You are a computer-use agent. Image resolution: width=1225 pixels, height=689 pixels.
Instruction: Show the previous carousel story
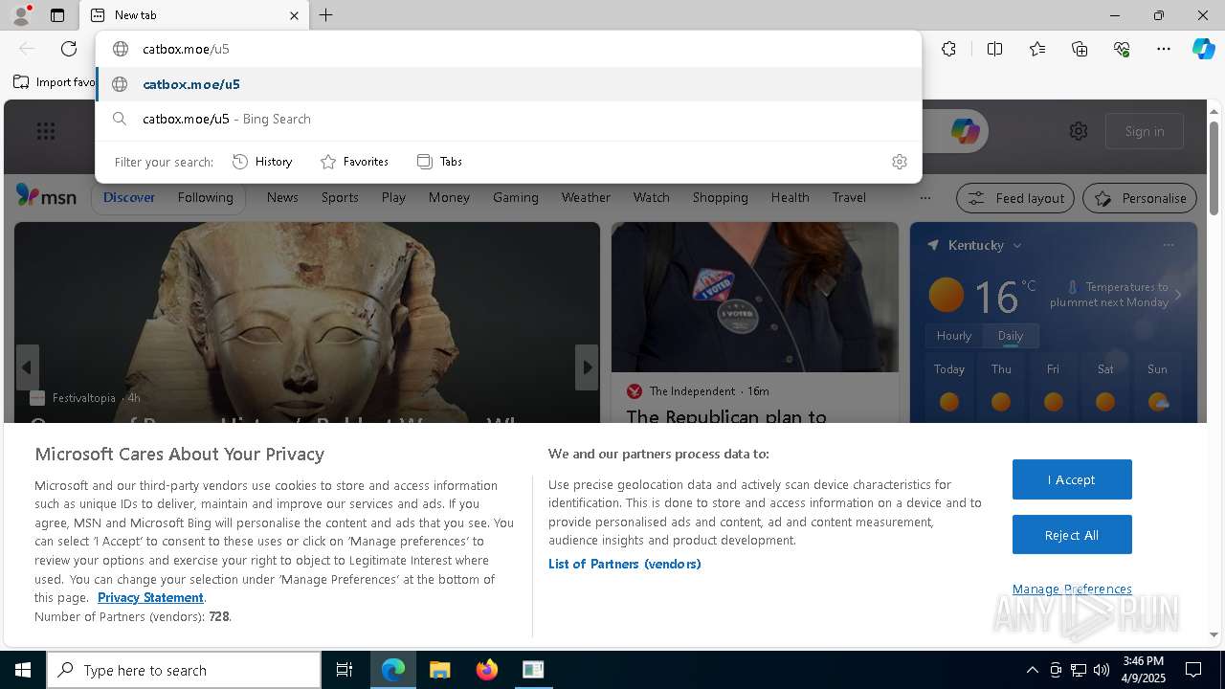click(x=27, y=367)
